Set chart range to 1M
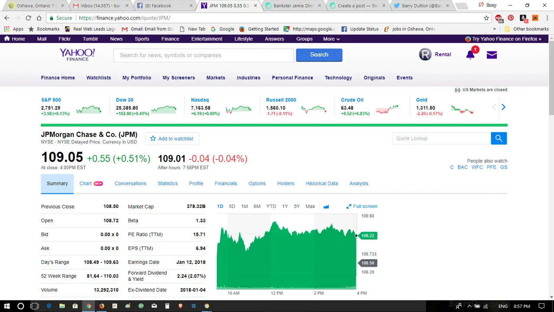 click(245, 207)
